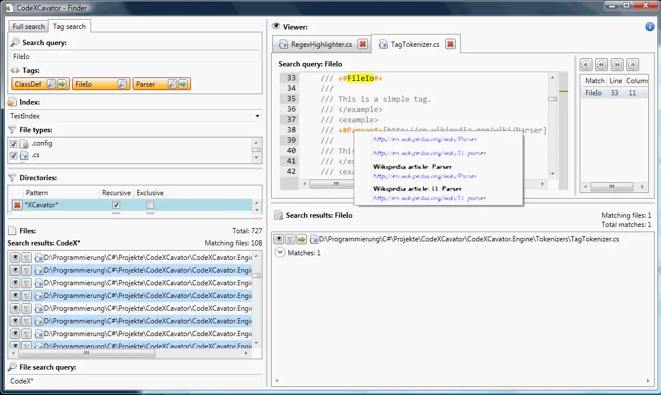Screen dimensions: 661x395
Task: Click the file types list scroll-down arrow
Action: pos(256,158)
